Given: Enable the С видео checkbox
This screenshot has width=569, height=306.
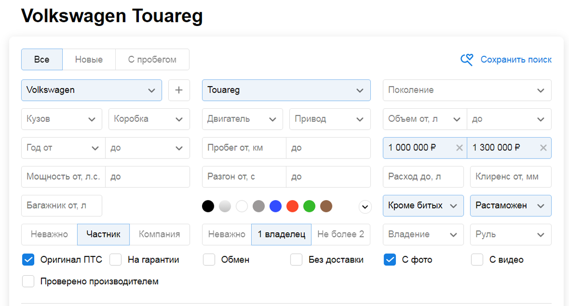Looking at the screenshot, I should point(477,260).
